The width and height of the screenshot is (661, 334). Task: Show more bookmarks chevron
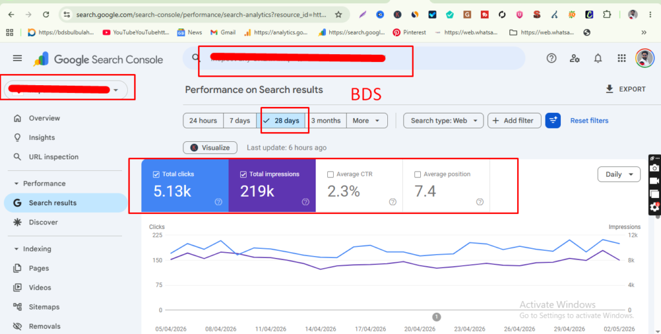644,32
